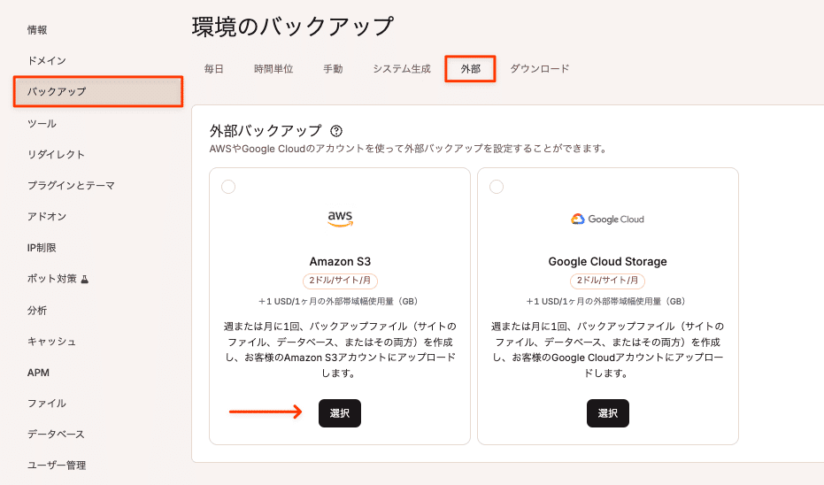Click the 2ドル/サイト/月 badge under Google Cloud Storage

coord(607,281)
